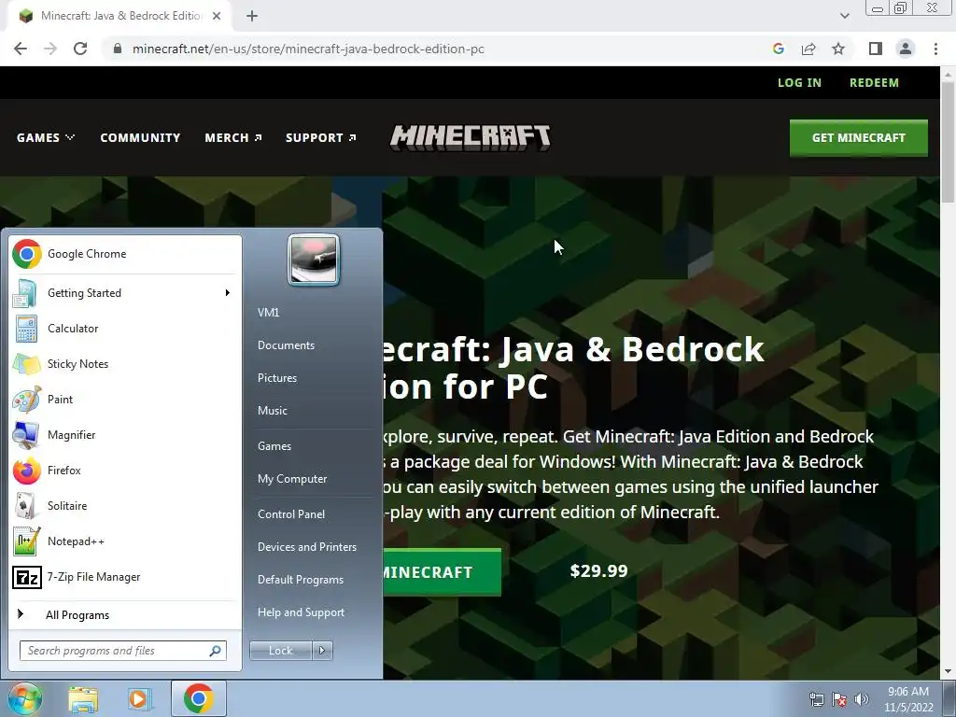Open Action Center flag tray icon
This screenshot has height=717, width=956.
[839, 699]
